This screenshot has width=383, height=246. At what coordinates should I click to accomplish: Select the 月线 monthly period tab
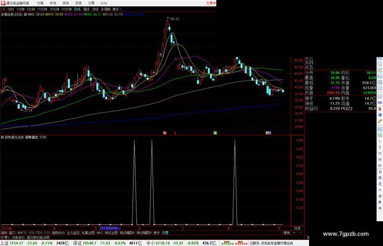(95, 9)
